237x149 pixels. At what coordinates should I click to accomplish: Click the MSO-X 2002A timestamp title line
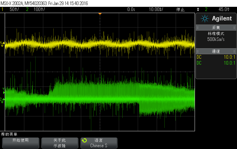pos(44,3)
